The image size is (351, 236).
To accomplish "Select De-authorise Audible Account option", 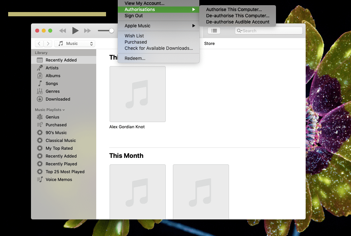I will click(x=238, y=22).
